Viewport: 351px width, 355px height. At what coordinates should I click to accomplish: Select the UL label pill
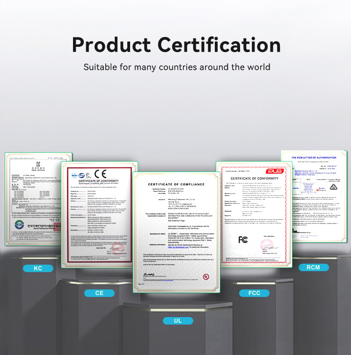[178, 321]
